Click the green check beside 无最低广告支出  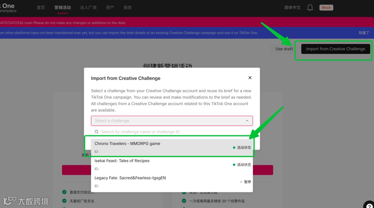point(64,201)
